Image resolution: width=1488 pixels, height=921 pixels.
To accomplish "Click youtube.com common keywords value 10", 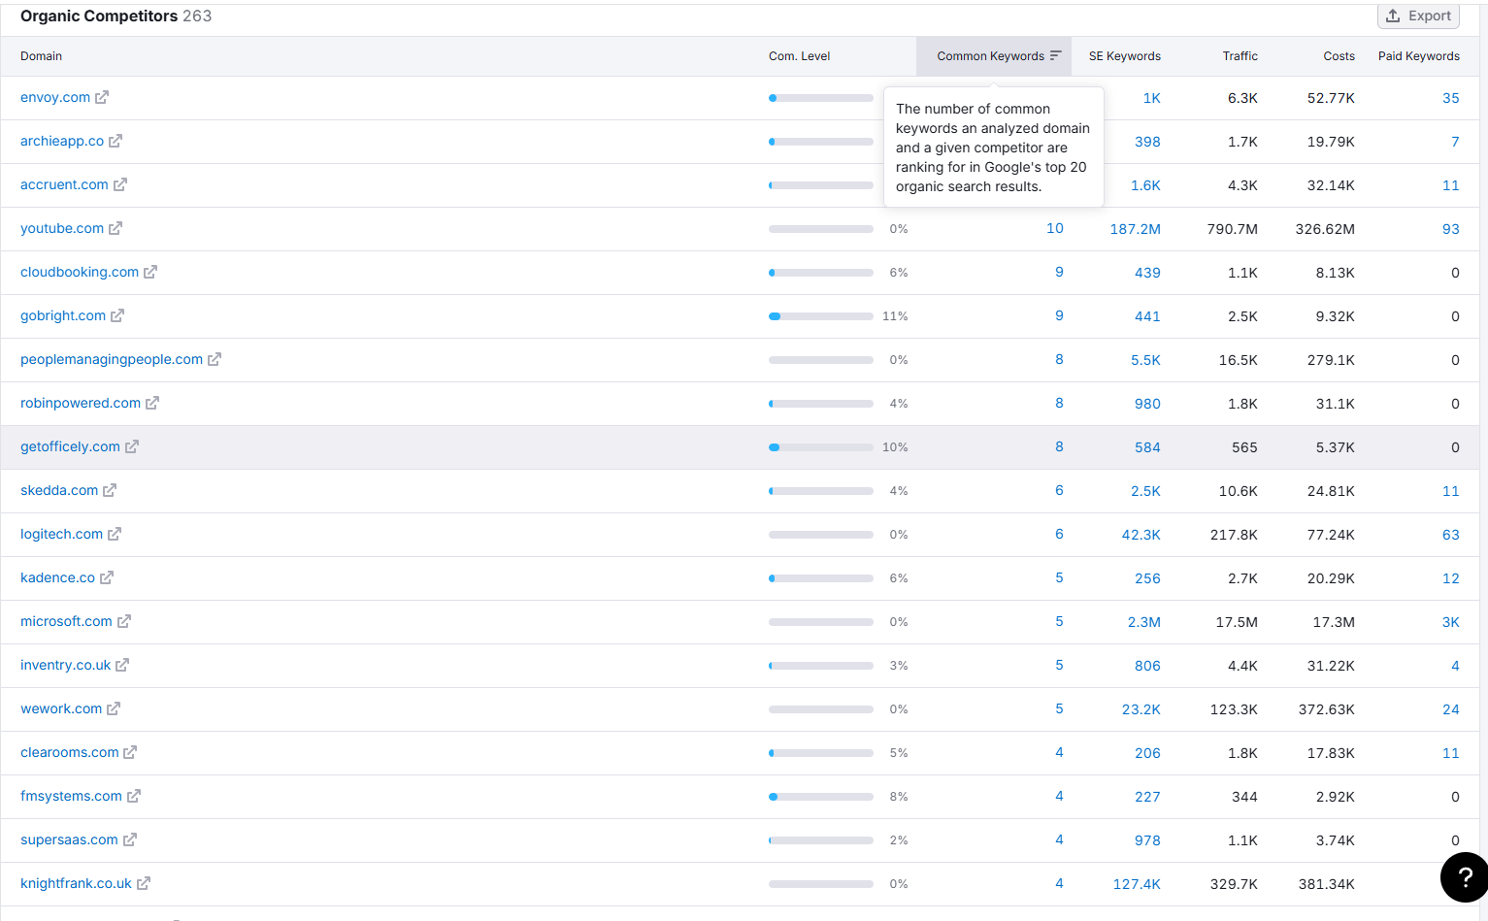I will [1054, 228].
